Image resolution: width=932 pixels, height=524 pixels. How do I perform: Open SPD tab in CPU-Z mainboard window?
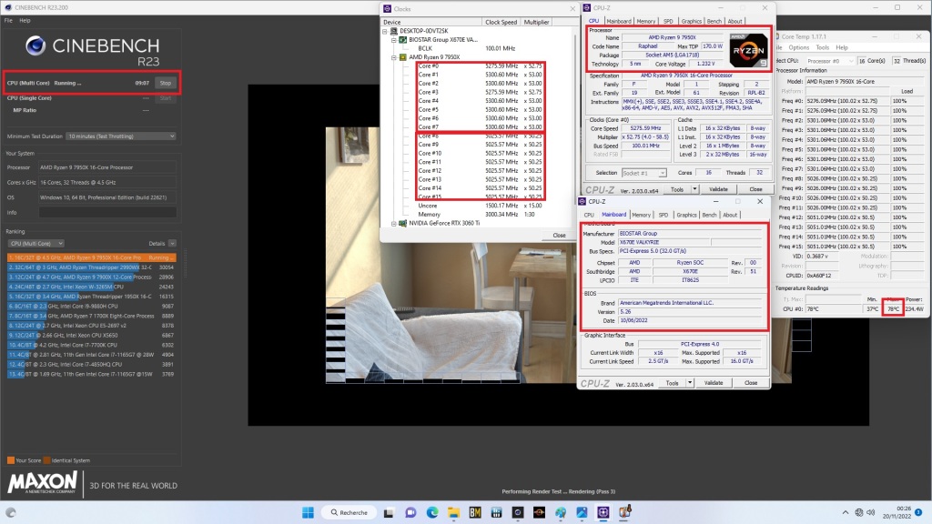(664, 215)
